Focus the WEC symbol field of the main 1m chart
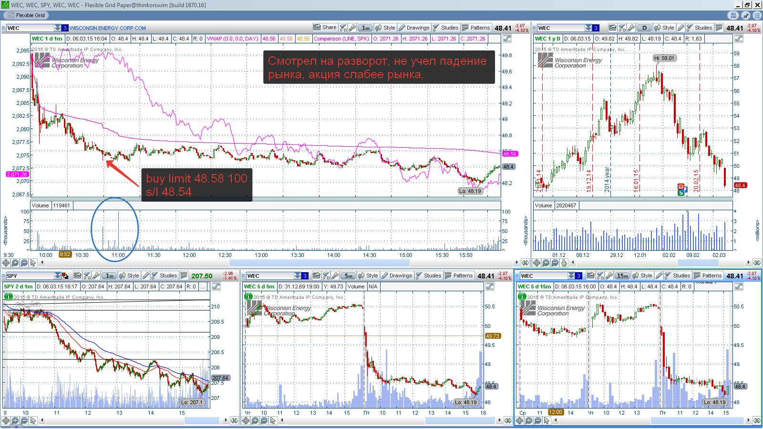The image size is (763, 429). click(x=30, y=28)
